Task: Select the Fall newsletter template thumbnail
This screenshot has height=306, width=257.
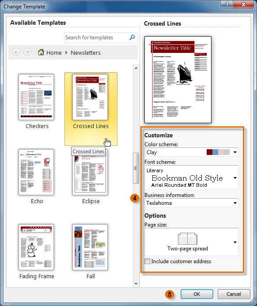Action: pos(90,247)
